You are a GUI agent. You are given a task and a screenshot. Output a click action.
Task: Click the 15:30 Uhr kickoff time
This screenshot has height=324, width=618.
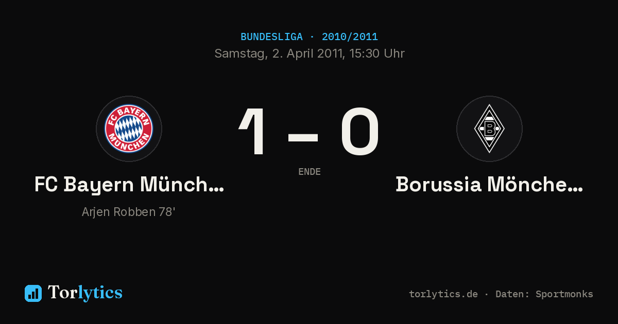pos(377,53)
